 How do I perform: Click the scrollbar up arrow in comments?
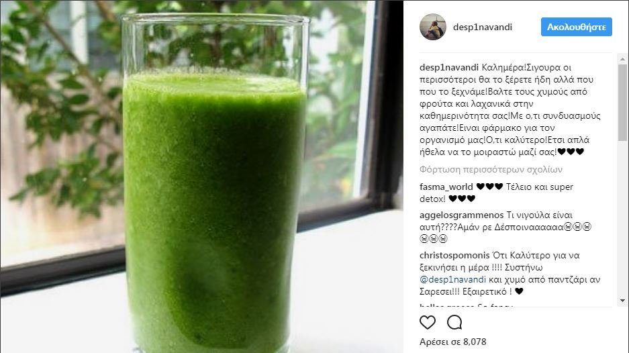click(x=622, y=59)
